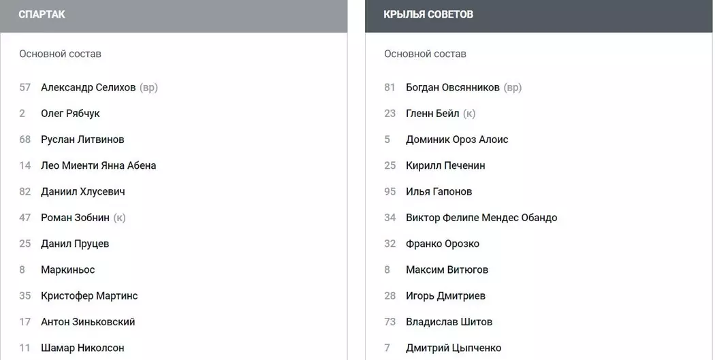
Task: Open Кирилл Печенин profile
Action: (445, 165)
